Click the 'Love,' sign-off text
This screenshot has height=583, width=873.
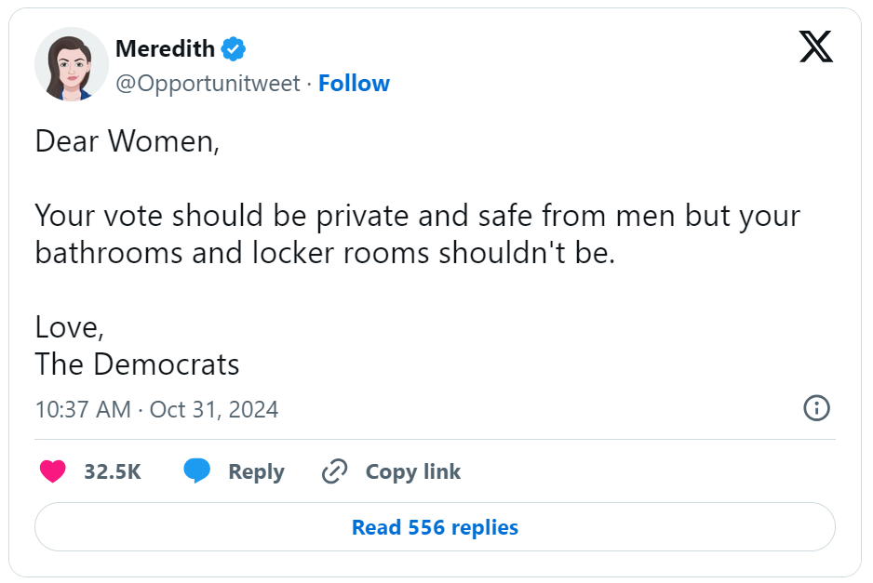tap(70, 326)
